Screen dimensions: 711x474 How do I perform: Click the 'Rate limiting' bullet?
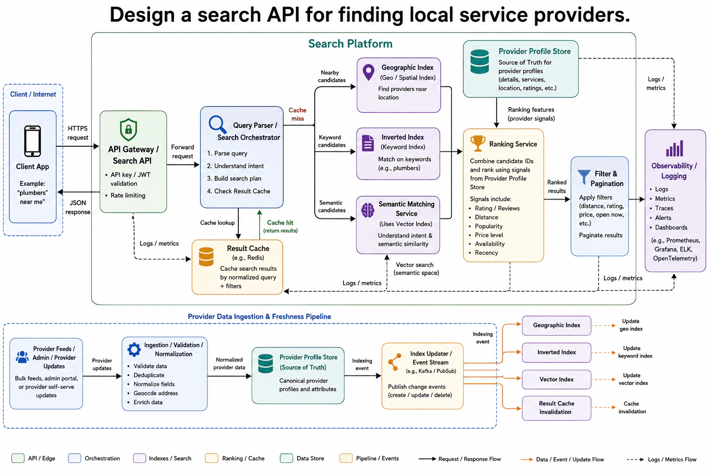125,195
